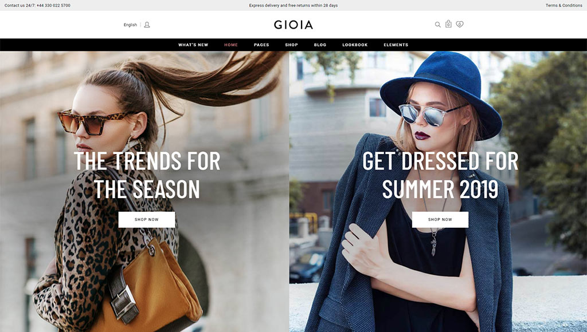Expand the Pages menu
587x332 pixels.
coord(261,45)
